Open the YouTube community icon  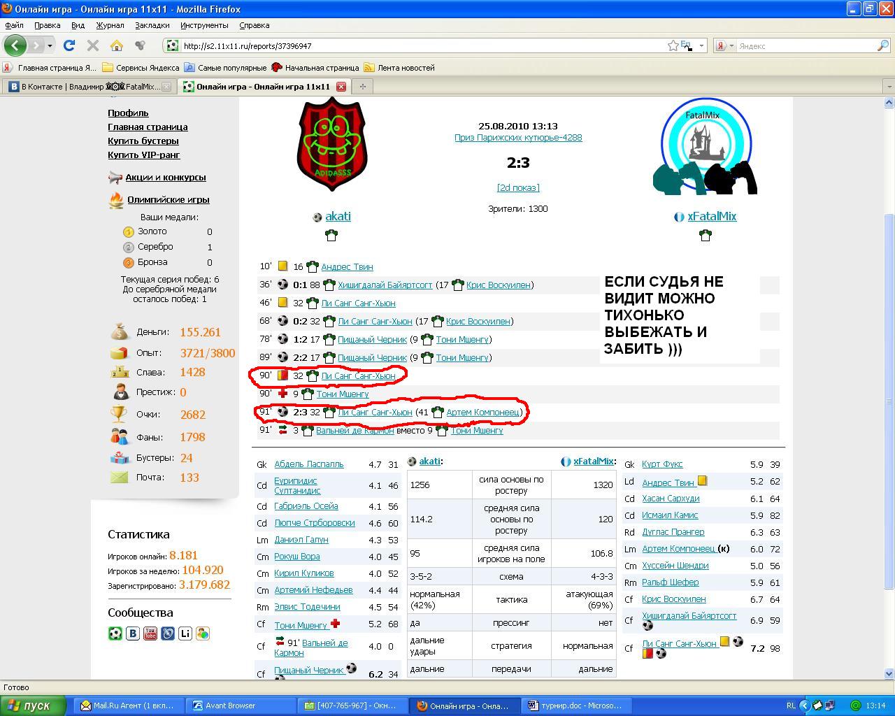click(150, 633)
